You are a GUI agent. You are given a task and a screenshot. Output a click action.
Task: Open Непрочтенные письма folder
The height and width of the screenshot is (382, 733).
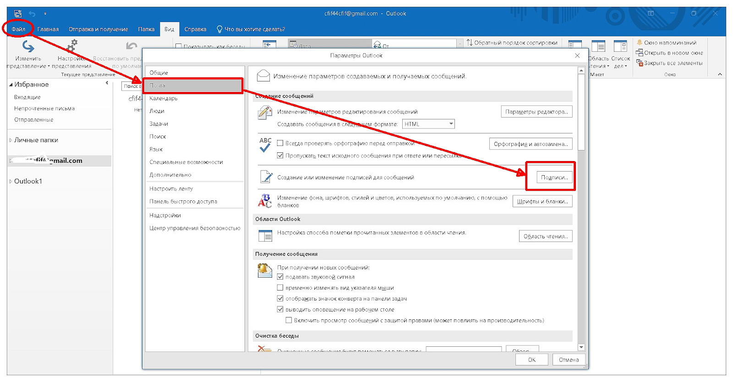pyautogui.click(x=44, y=108)
